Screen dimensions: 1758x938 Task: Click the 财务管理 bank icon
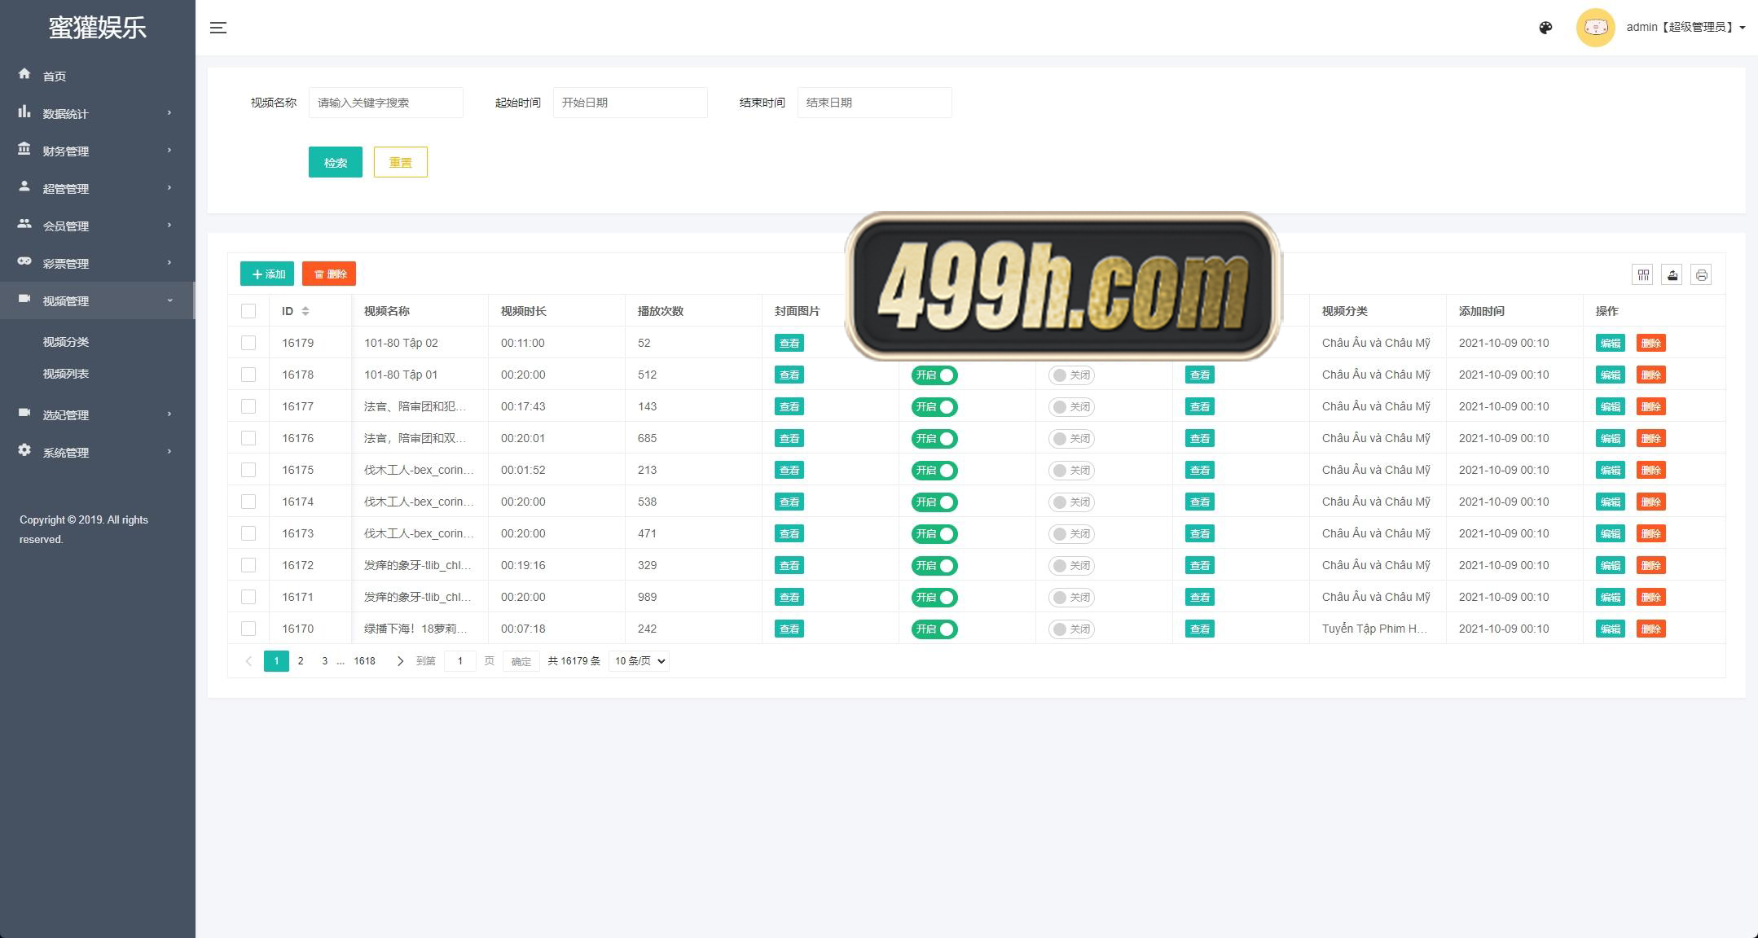(x=24, y=149)
